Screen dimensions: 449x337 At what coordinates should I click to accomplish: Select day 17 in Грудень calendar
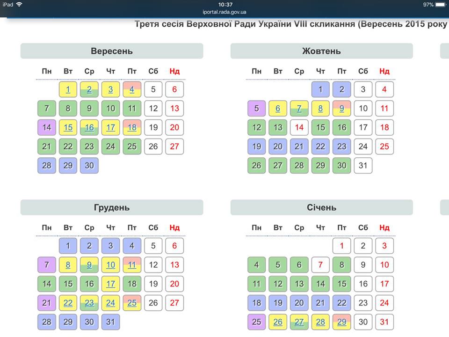tap(111, 284)
